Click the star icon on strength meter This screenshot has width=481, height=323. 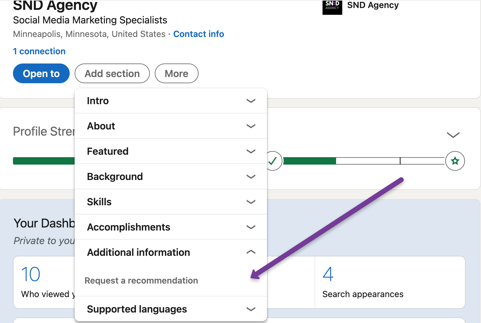(x=455, y=161)
